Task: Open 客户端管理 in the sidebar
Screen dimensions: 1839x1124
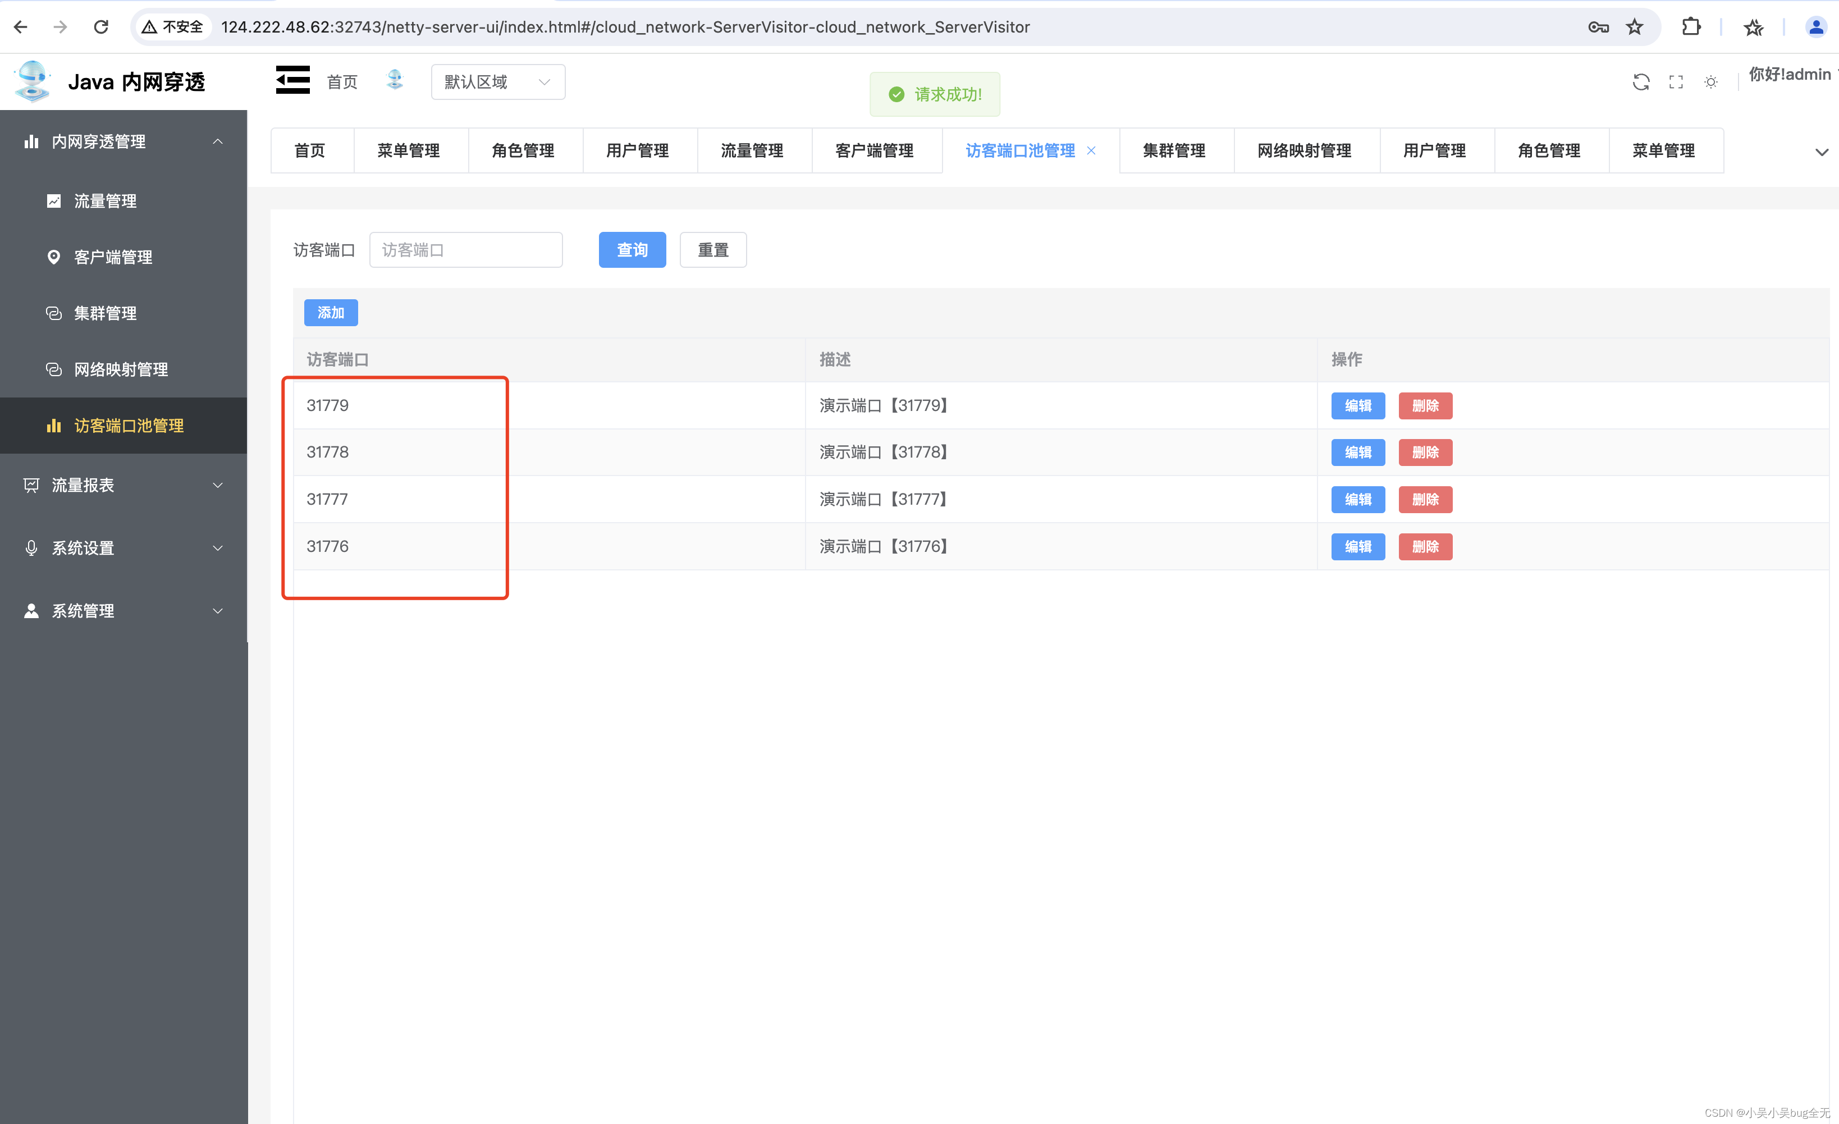Action: click(123, 257)
